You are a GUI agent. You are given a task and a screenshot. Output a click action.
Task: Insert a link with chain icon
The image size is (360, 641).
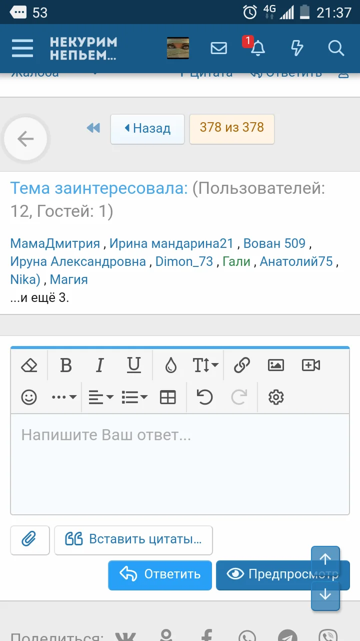[x=242, y=366]
